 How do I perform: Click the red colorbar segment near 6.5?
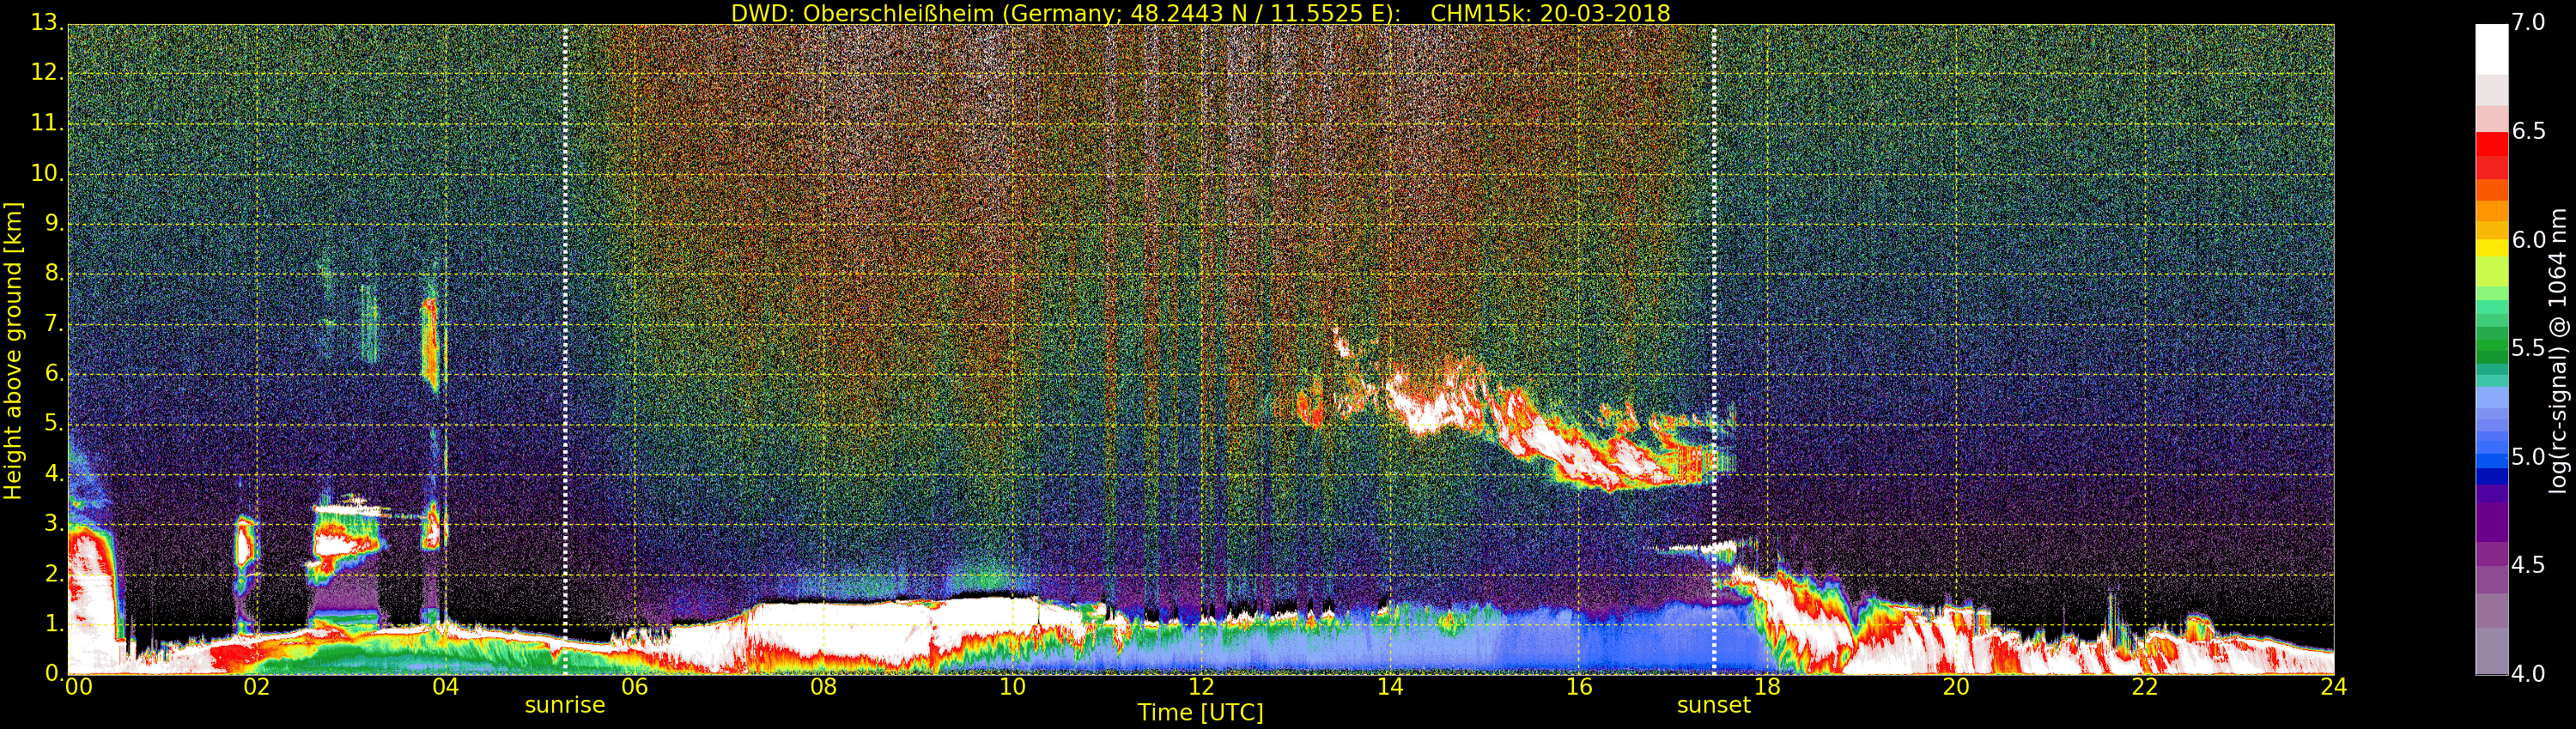click(x=2491, y=144)
